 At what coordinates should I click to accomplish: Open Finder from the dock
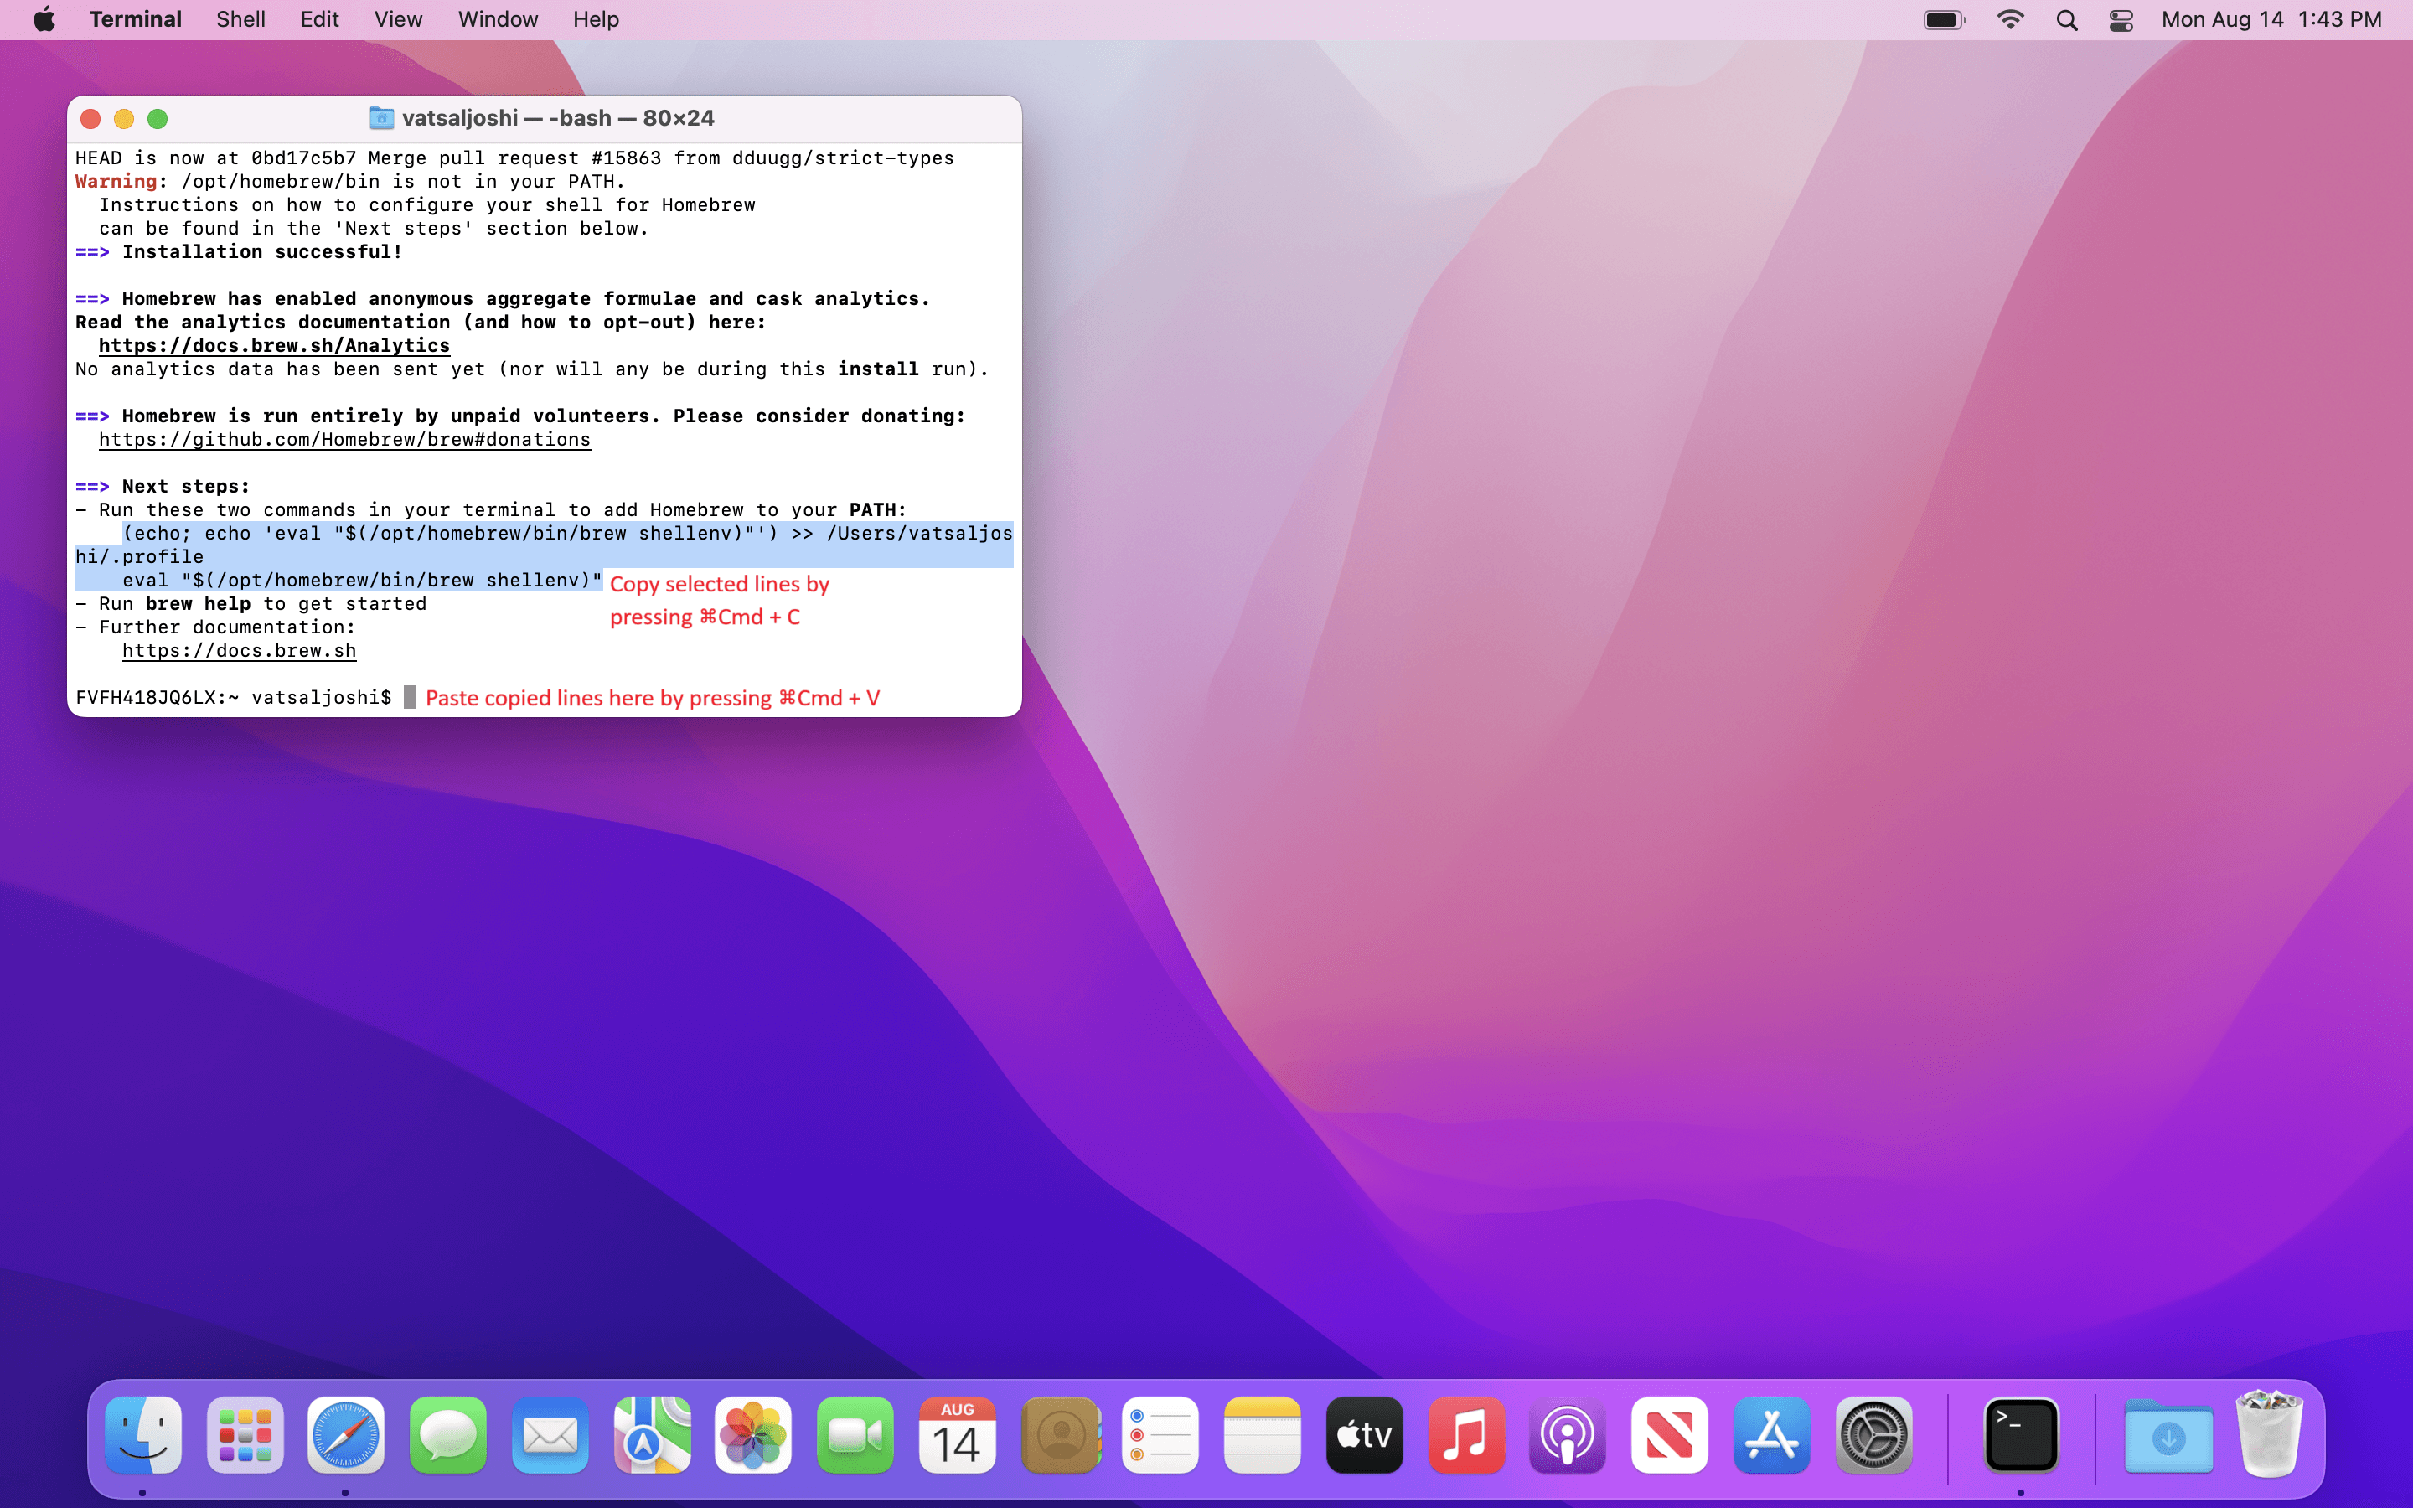[143, 1436]
